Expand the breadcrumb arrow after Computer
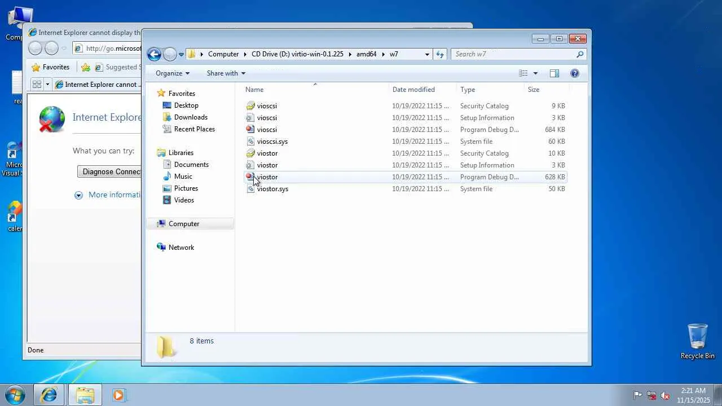Viewport: 722px width, 406px height. [245, 54]
